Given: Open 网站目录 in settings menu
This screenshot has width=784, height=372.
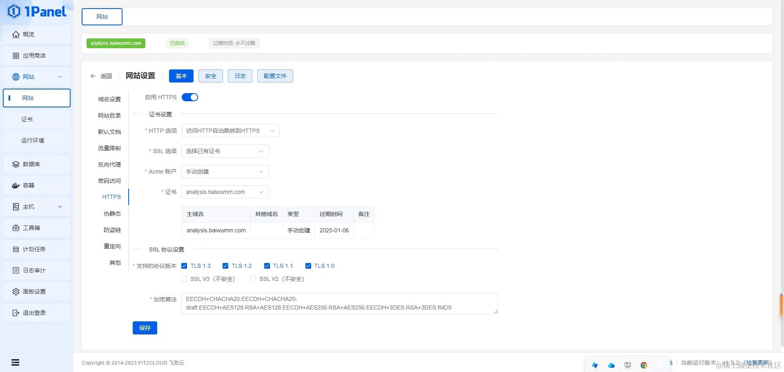Looking at the screenshot, I should (x=109, y=116).
